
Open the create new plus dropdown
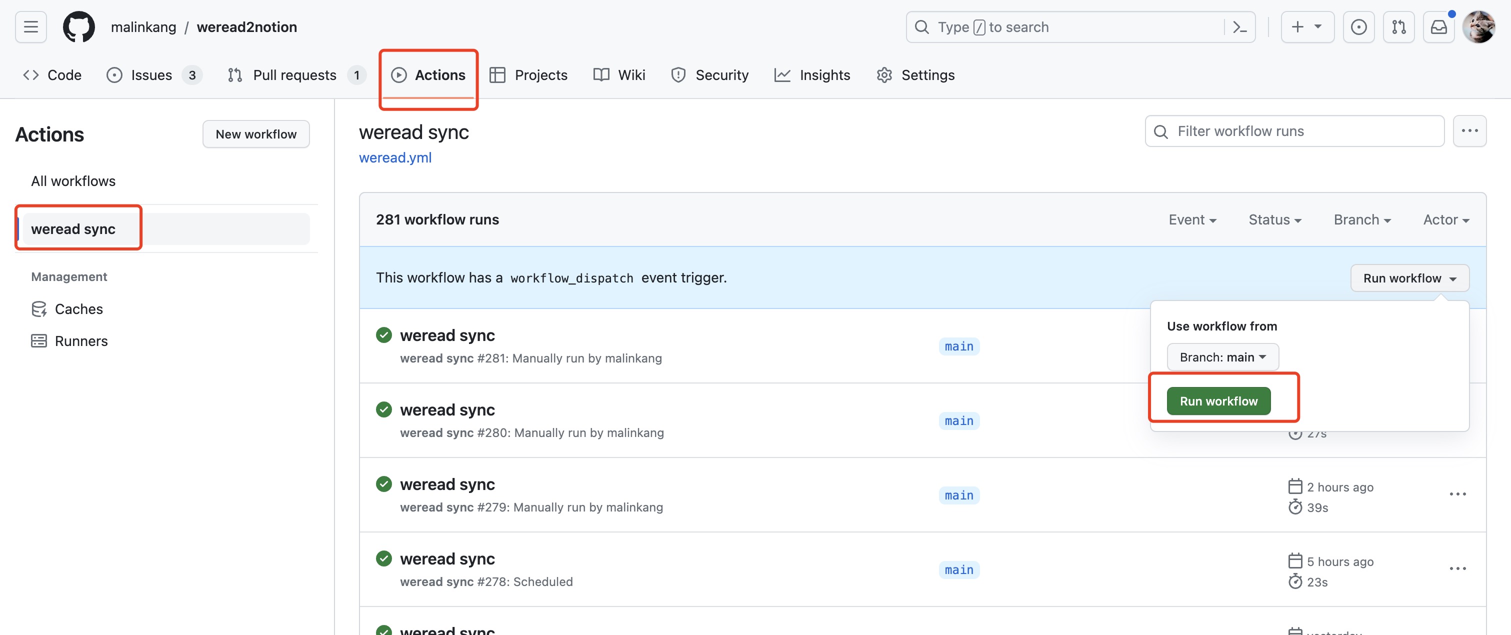click(1307, 27)
